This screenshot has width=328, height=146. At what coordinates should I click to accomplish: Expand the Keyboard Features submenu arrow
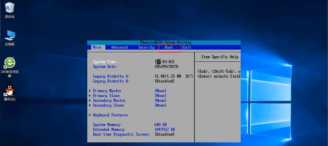(x=90, y=115)
